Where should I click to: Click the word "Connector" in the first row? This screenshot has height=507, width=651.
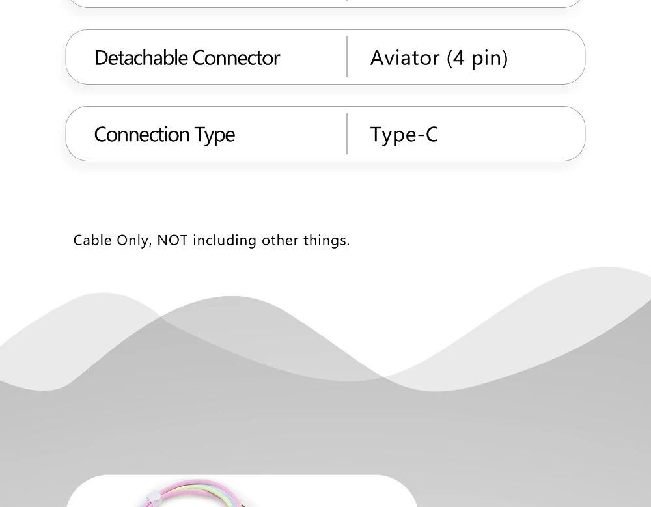(x=236, y=58)
